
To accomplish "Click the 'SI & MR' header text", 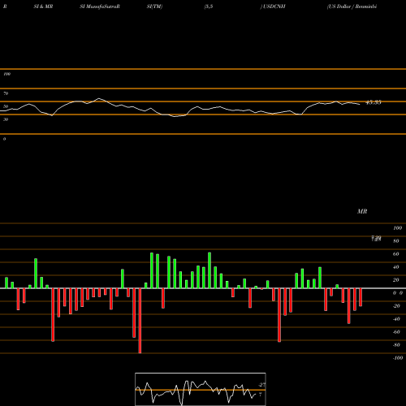I will (x=43, y=6).
